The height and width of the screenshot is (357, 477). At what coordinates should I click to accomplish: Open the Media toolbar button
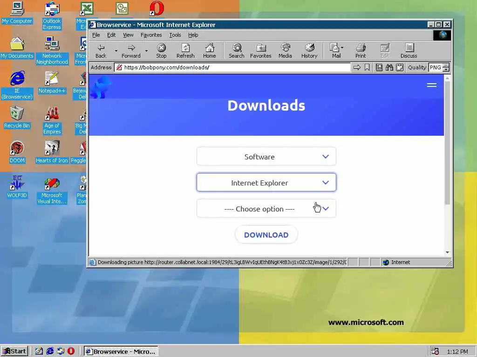[285, 51]
